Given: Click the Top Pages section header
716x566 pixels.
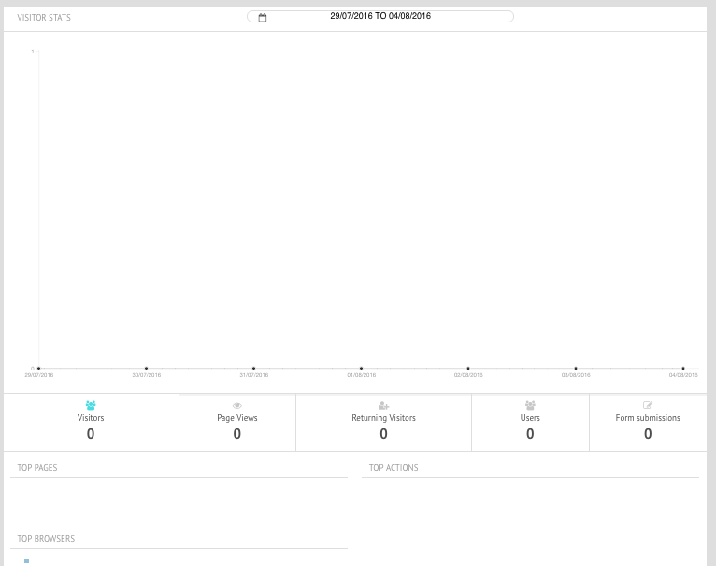Looking at the screenshot, I should pos(37,467).
